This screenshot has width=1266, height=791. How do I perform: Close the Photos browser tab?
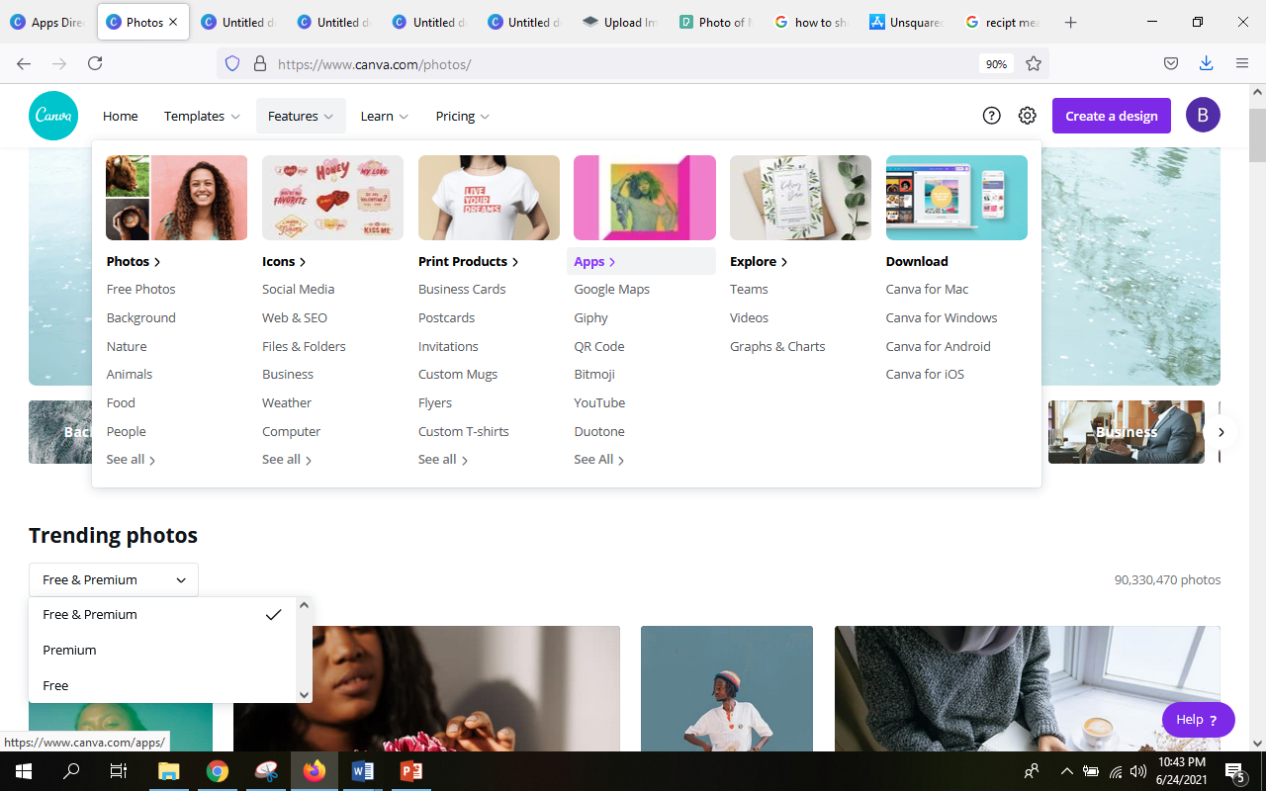pyautogui.click(x=174, y=22)
